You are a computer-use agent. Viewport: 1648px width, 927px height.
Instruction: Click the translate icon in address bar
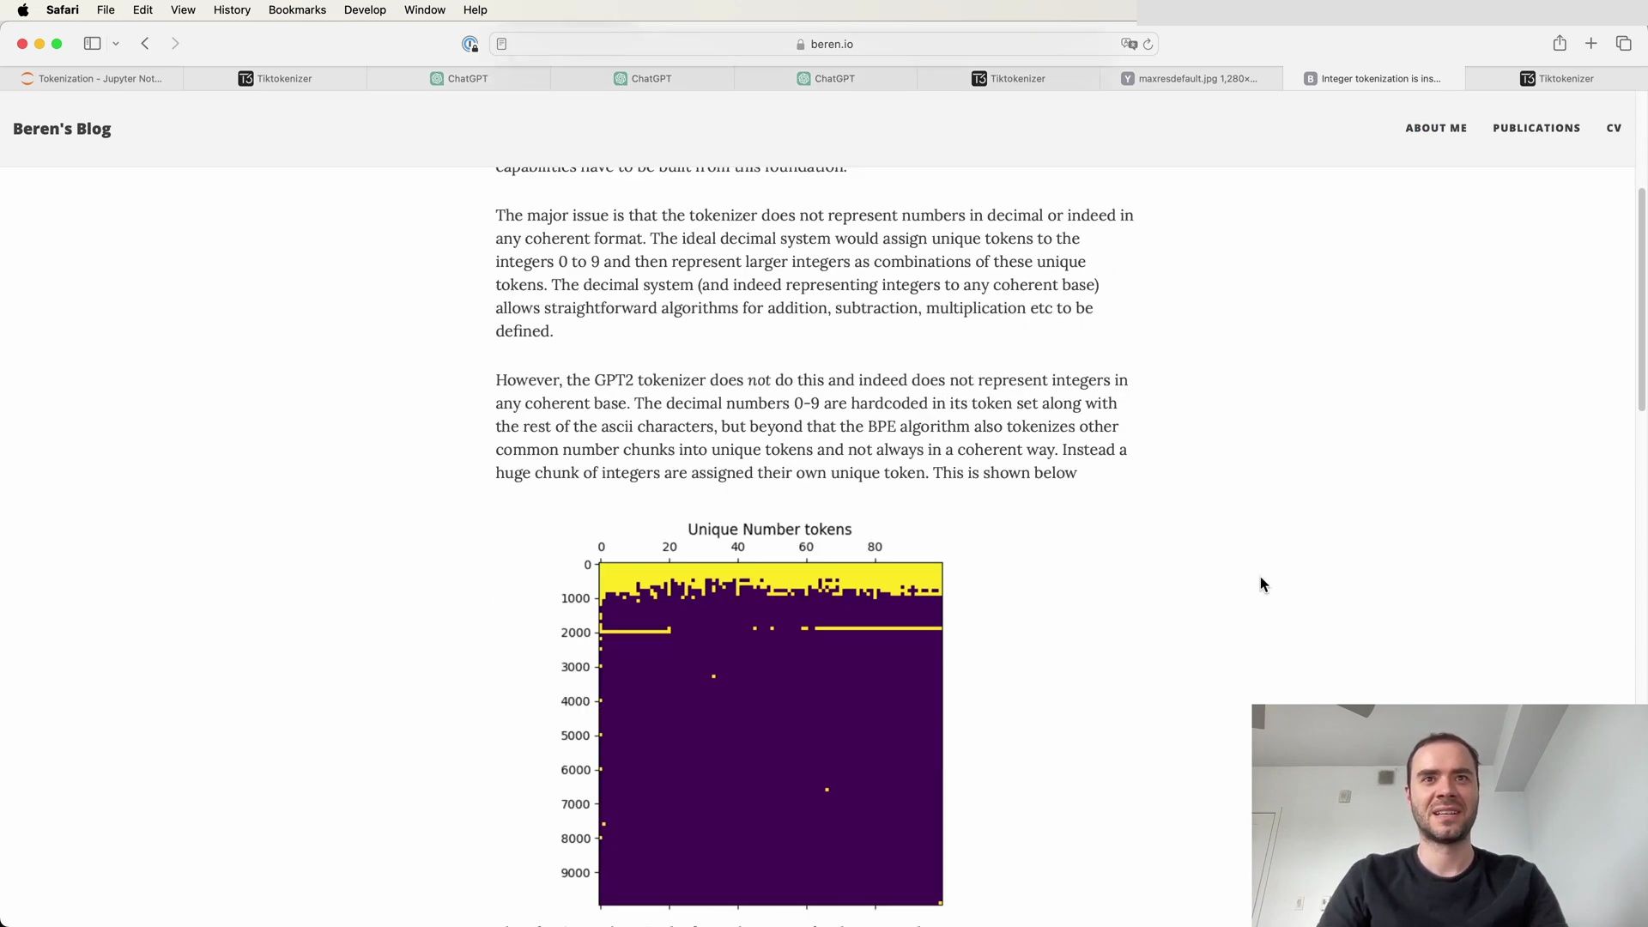click(x=1129, y=44)
